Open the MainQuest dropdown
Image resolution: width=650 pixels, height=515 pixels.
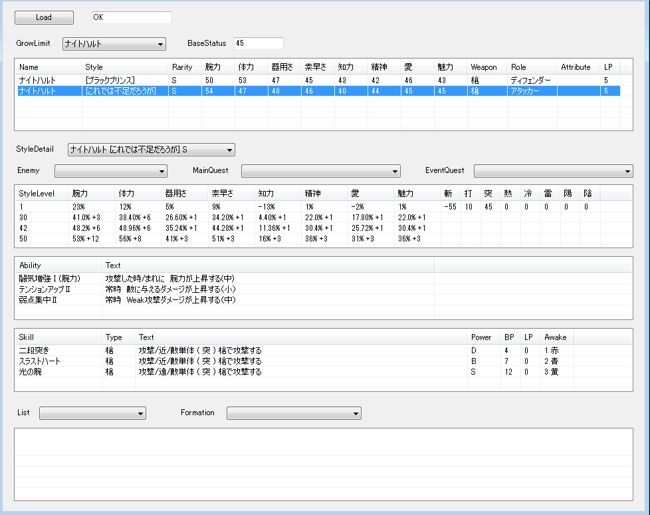pos(321,171)
